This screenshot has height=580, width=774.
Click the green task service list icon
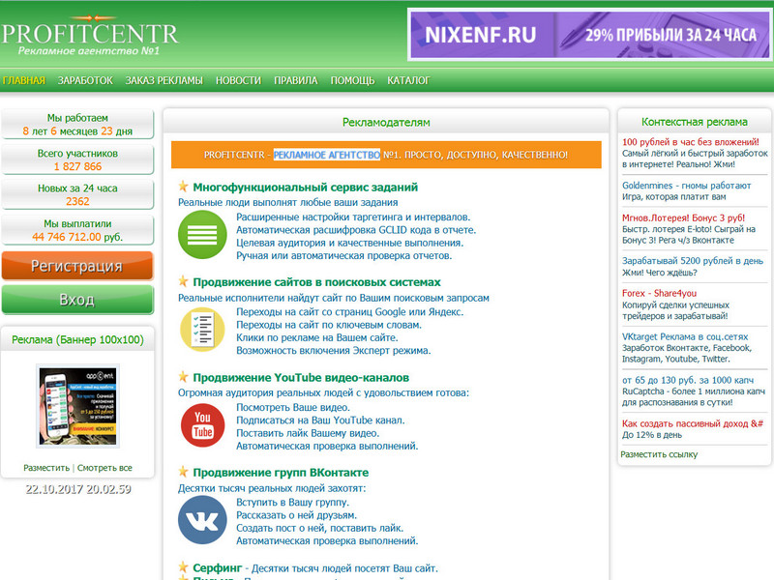tap(202, 234)
